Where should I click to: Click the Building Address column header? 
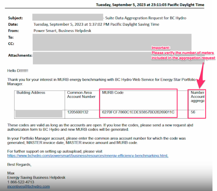(31, 93)
